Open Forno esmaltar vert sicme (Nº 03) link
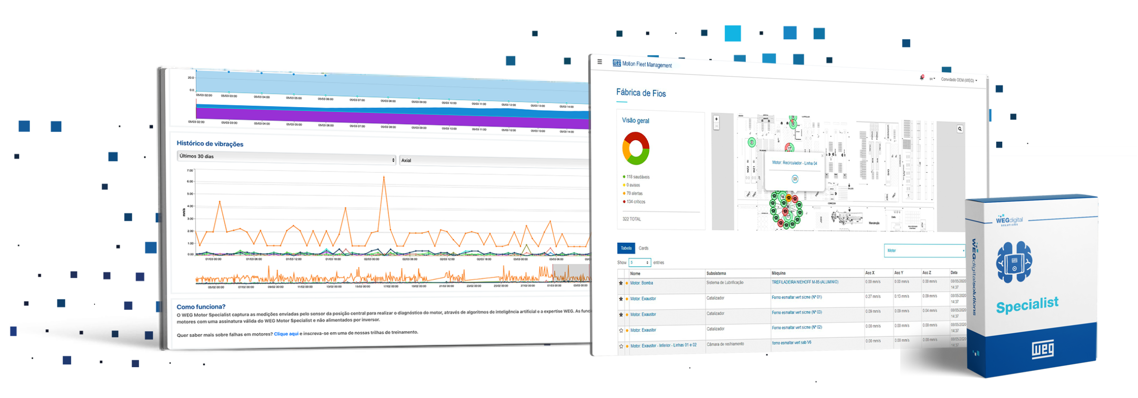The height and width of the screenshot is (398, 1138). [797, 312]
